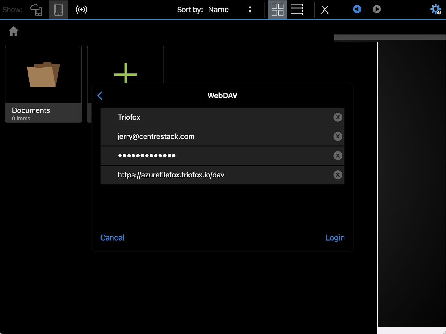Clear the WebDAV URL field
446x334 pixels.
[338, 175]
